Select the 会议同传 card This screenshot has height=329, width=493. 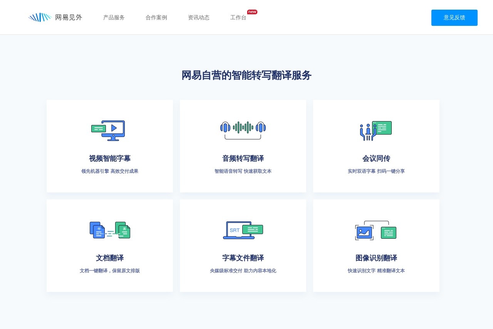[376, 146]
